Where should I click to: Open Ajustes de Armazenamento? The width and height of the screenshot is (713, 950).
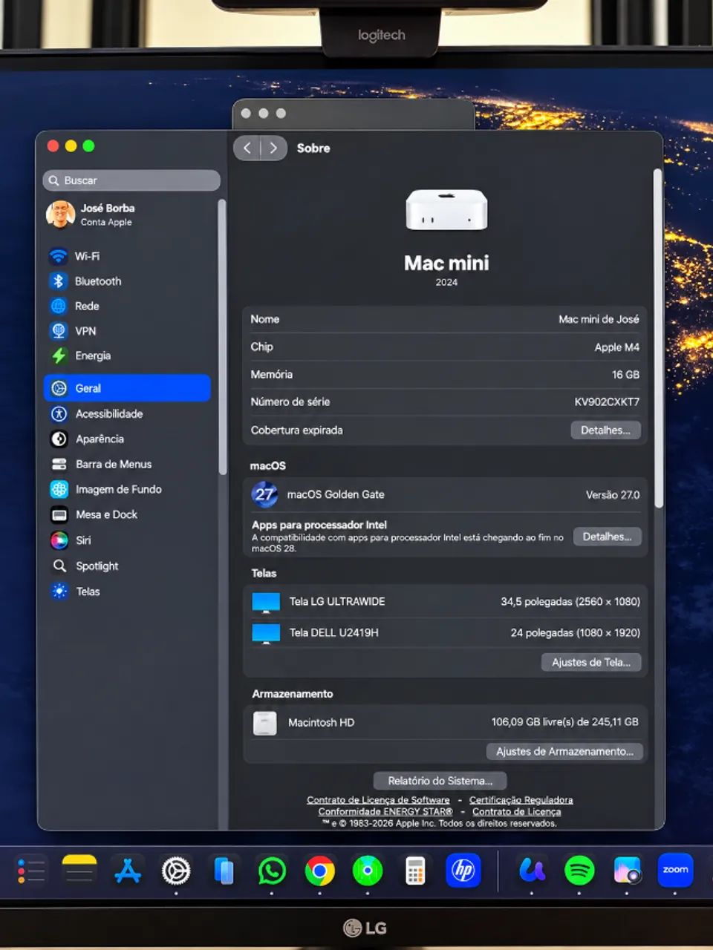[564, 751]
